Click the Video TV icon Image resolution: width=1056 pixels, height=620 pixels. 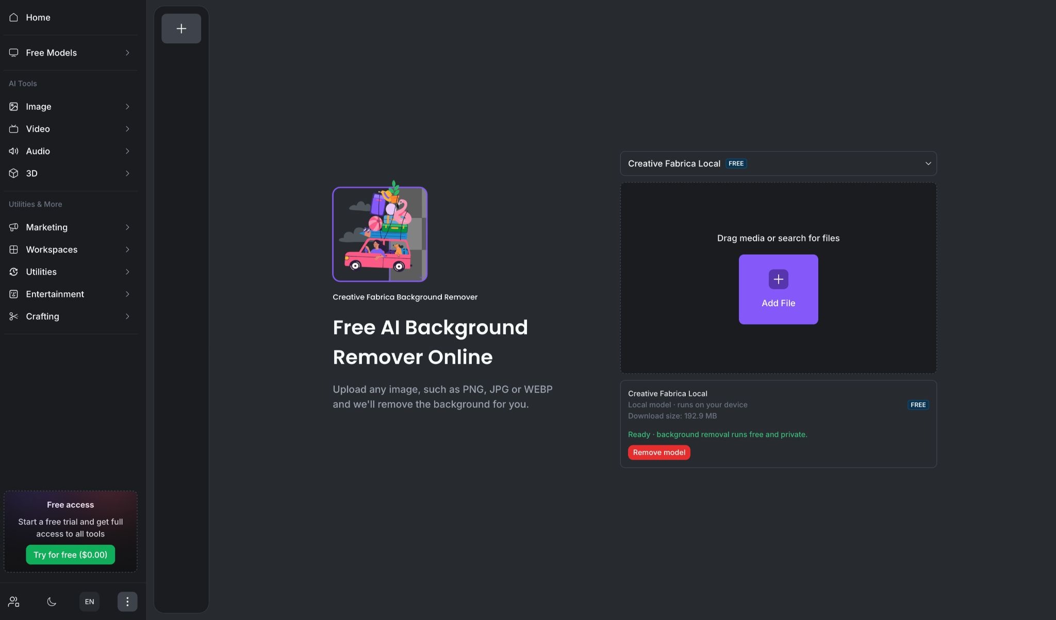pos(14,129)
